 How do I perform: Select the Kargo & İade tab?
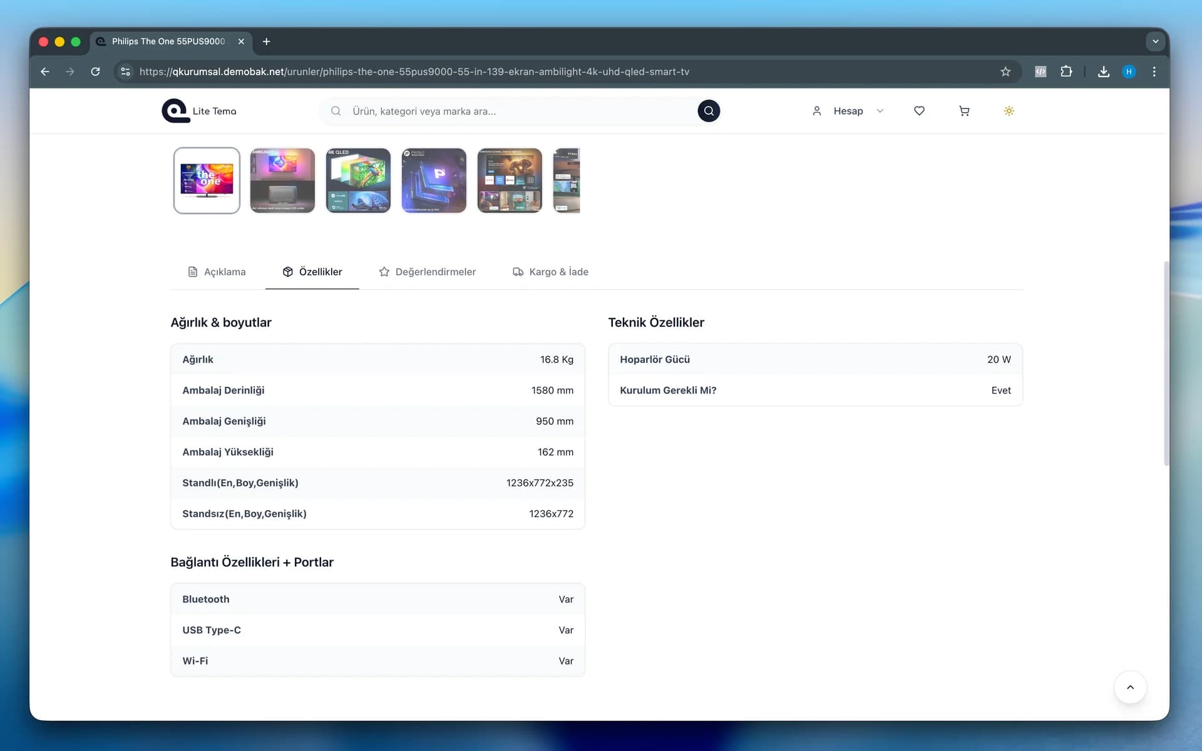click(x=551, y=272)
